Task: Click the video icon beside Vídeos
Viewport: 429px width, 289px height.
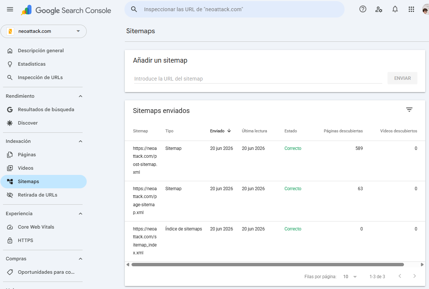Action: (x=10, y=168)
